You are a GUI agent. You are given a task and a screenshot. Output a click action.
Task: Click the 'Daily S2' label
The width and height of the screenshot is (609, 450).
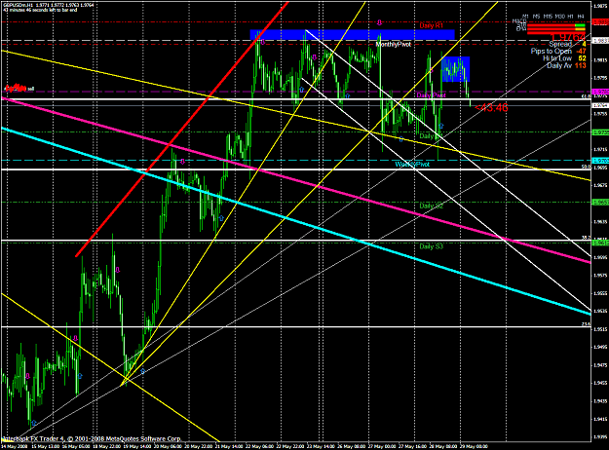431,206
